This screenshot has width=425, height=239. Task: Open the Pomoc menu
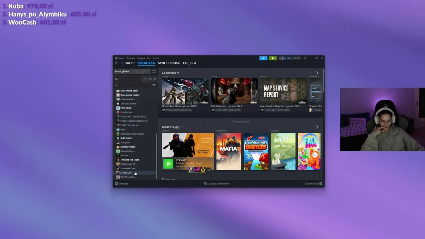pyautogui.click(x=156, y=58)
